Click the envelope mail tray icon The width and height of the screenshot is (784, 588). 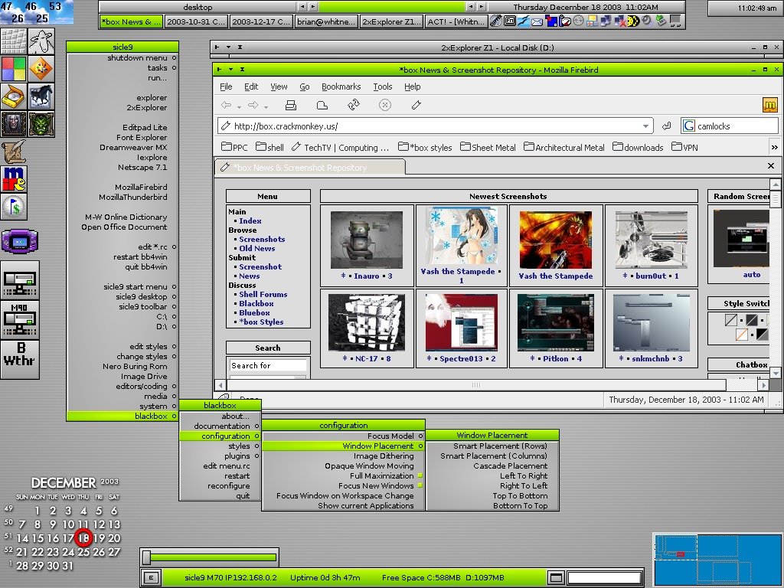coord(537,21)
